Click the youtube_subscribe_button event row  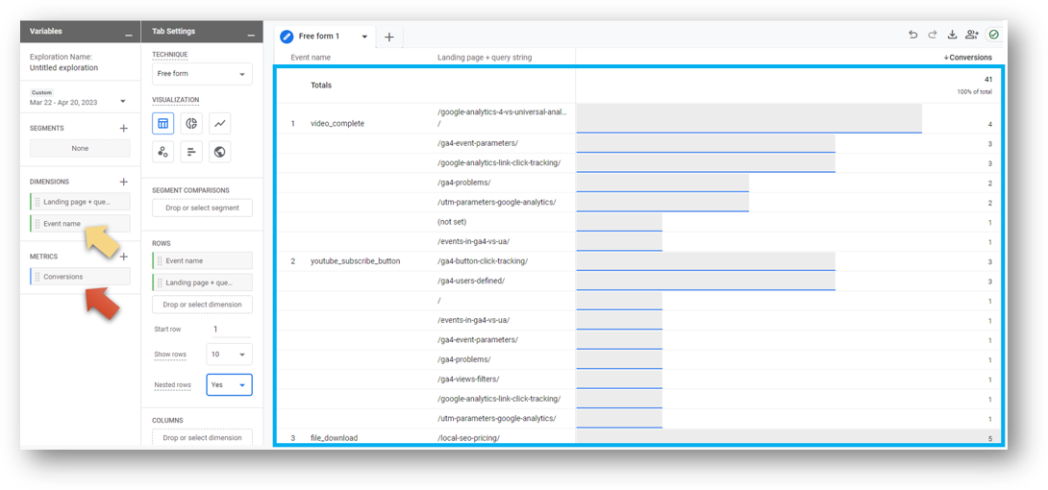tap(356, 261)
